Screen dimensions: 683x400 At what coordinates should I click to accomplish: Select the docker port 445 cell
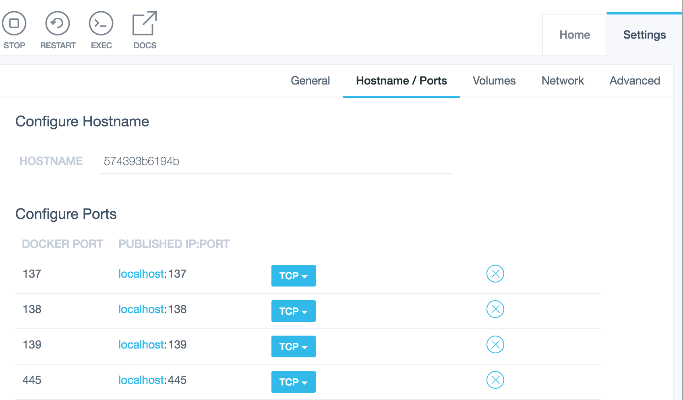[x=32, y=380]
